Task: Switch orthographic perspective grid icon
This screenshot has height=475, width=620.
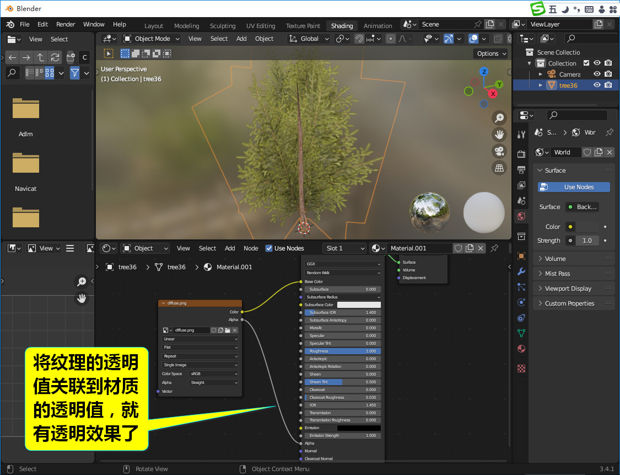Action: pos(499,168)
